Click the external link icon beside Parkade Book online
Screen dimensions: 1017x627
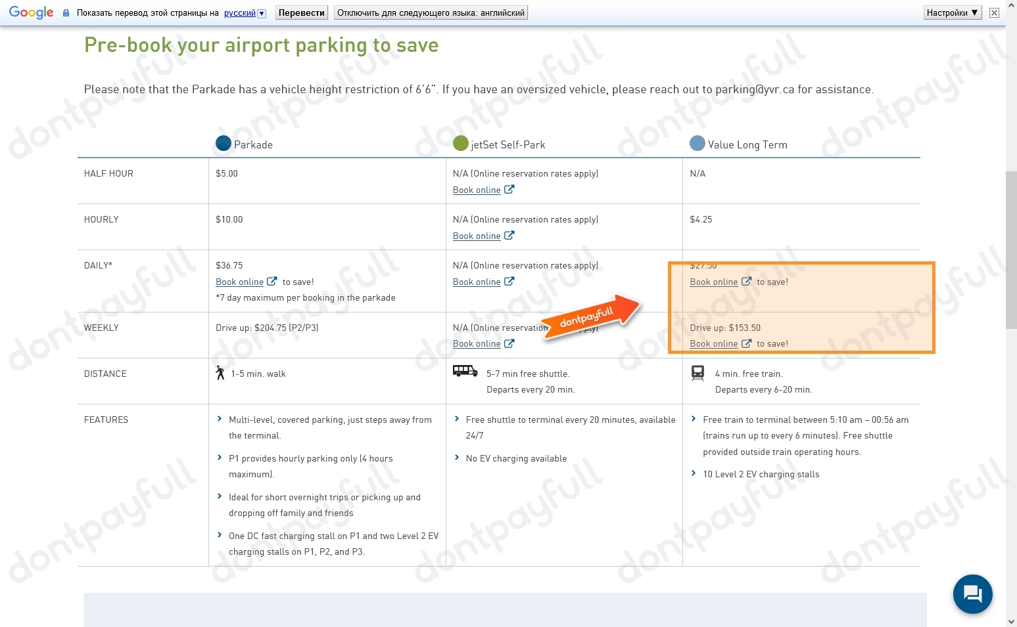[272, 281]
